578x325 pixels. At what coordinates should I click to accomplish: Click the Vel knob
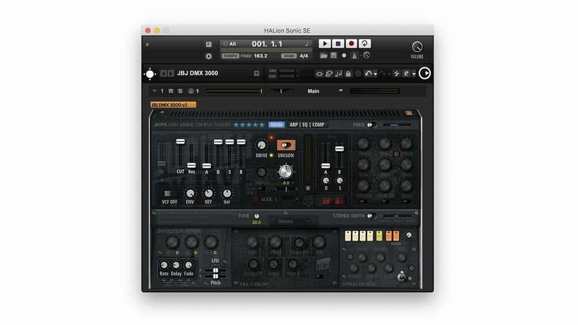(227, 193)
